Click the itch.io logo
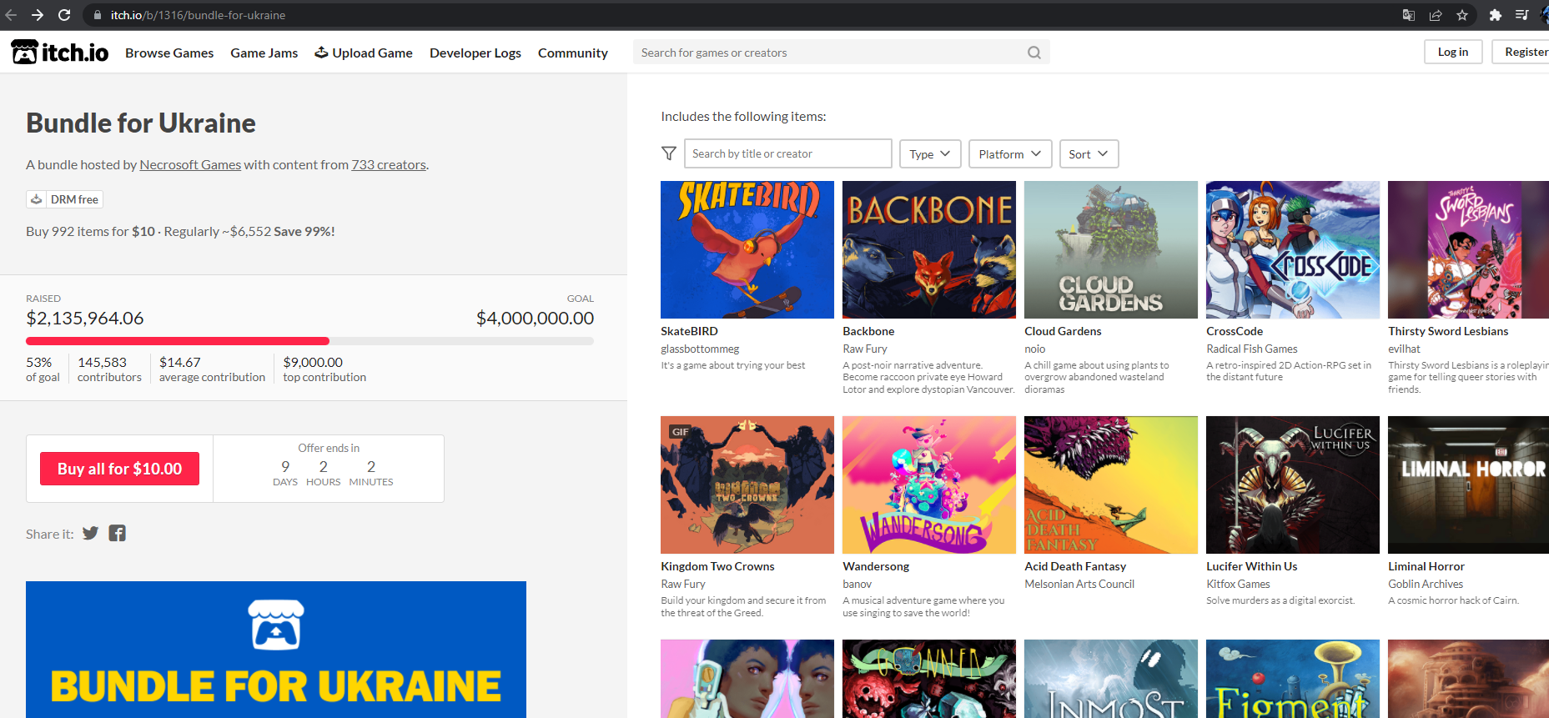 coord(60,52)
